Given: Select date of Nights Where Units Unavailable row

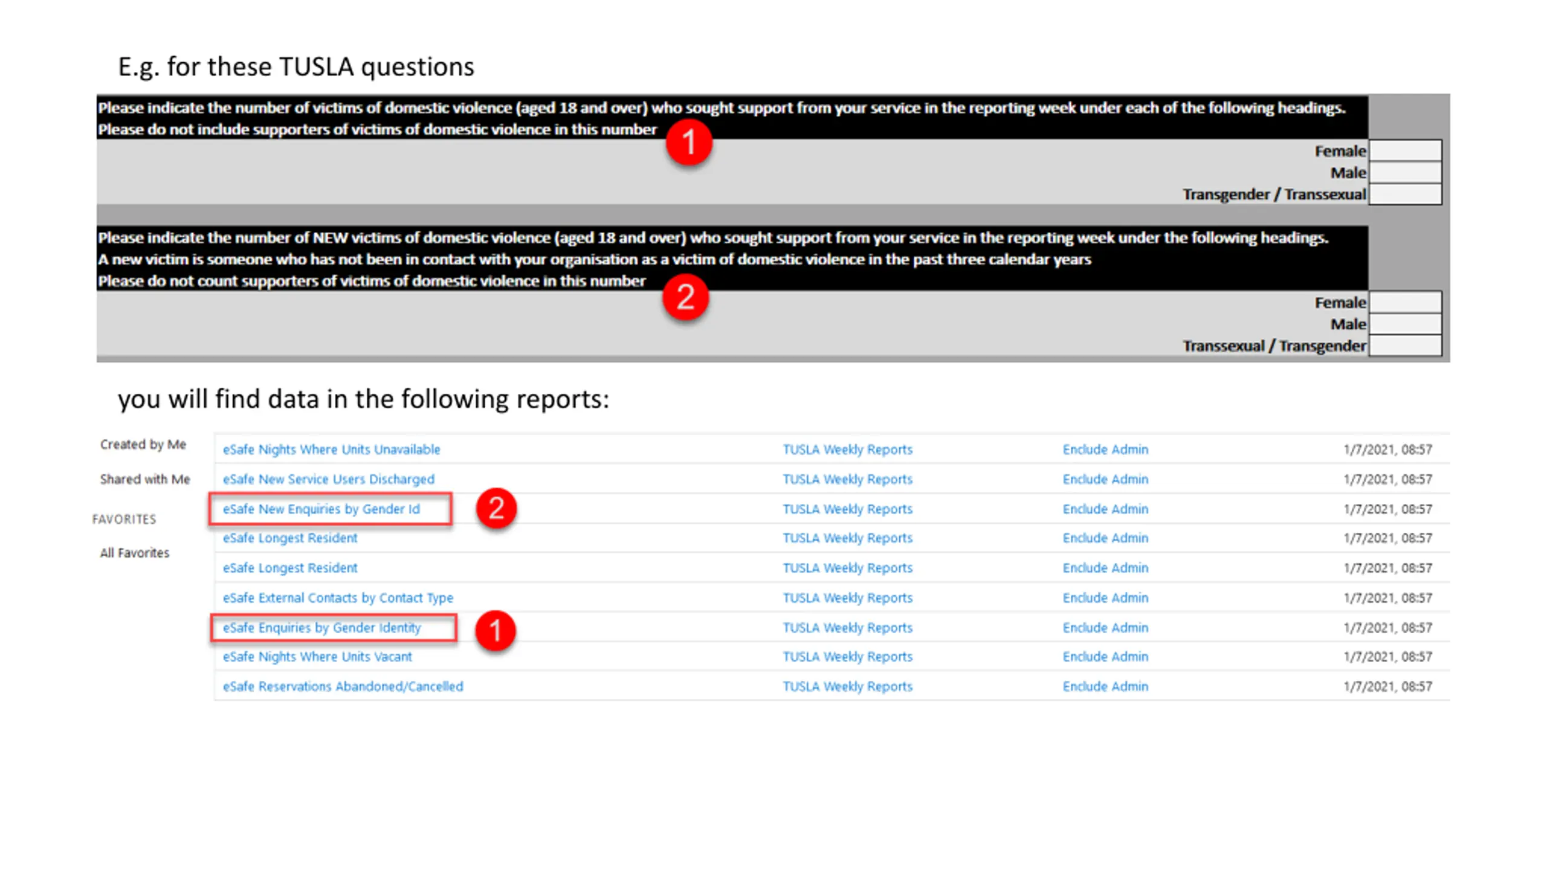Looking at the screenshot, I should (x=1387, y=449).
